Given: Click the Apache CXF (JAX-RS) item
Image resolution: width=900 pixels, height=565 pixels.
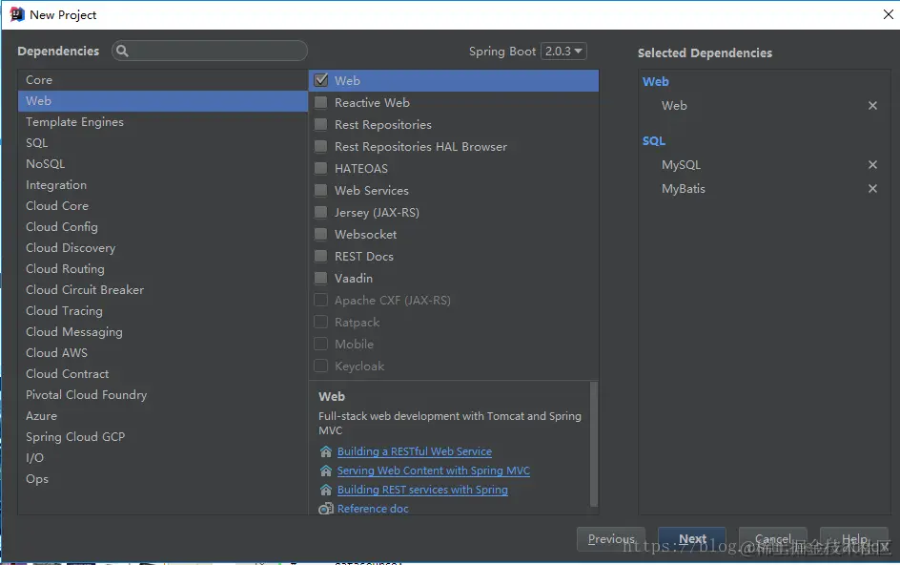Looking at the screenshot, I should (454, 300).
